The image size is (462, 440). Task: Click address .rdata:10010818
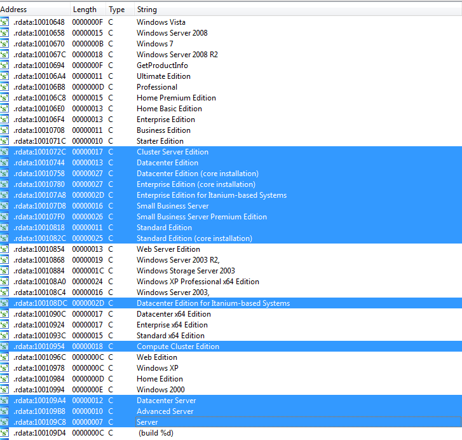(39, 228)
